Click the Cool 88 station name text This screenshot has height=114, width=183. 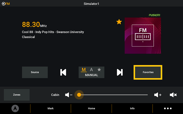click(x=53, y=32)
